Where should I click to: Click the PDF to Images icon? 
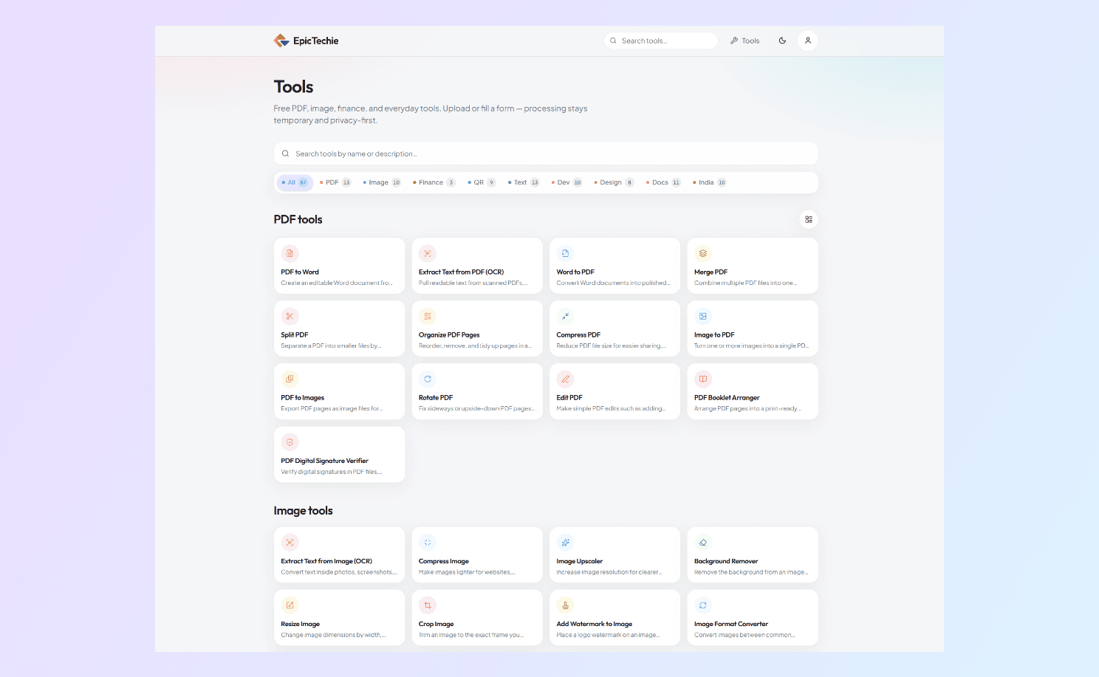[290, 379]
